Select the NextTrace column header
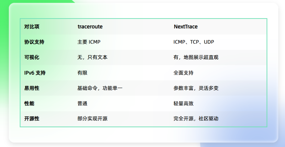 pyautogui.click(x=186, y=27)
